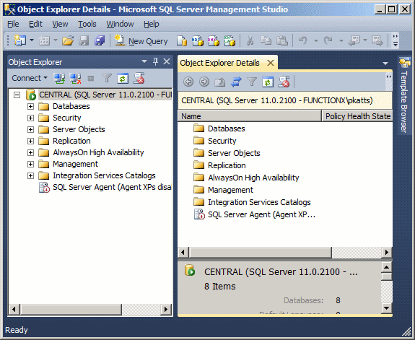Click Details list horizontal scrollbar right arrow

point(387,253)
